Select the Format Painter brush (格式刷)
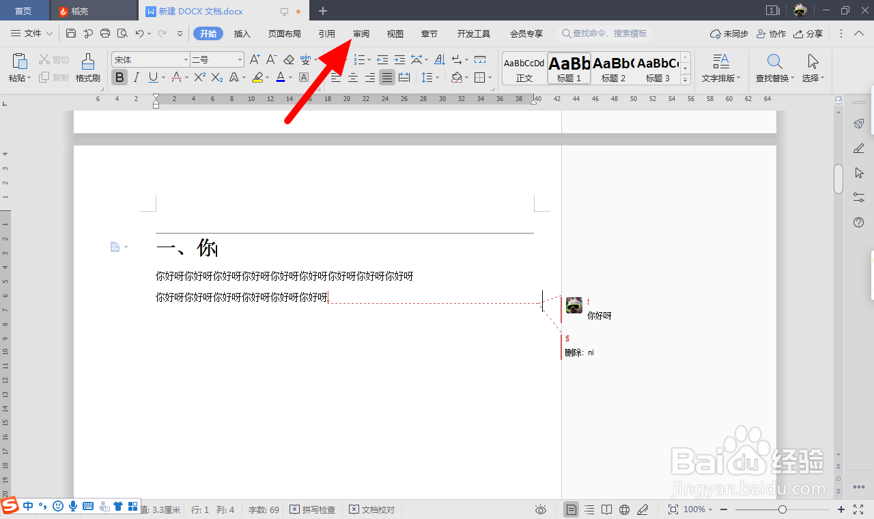 tap(88, 67)
